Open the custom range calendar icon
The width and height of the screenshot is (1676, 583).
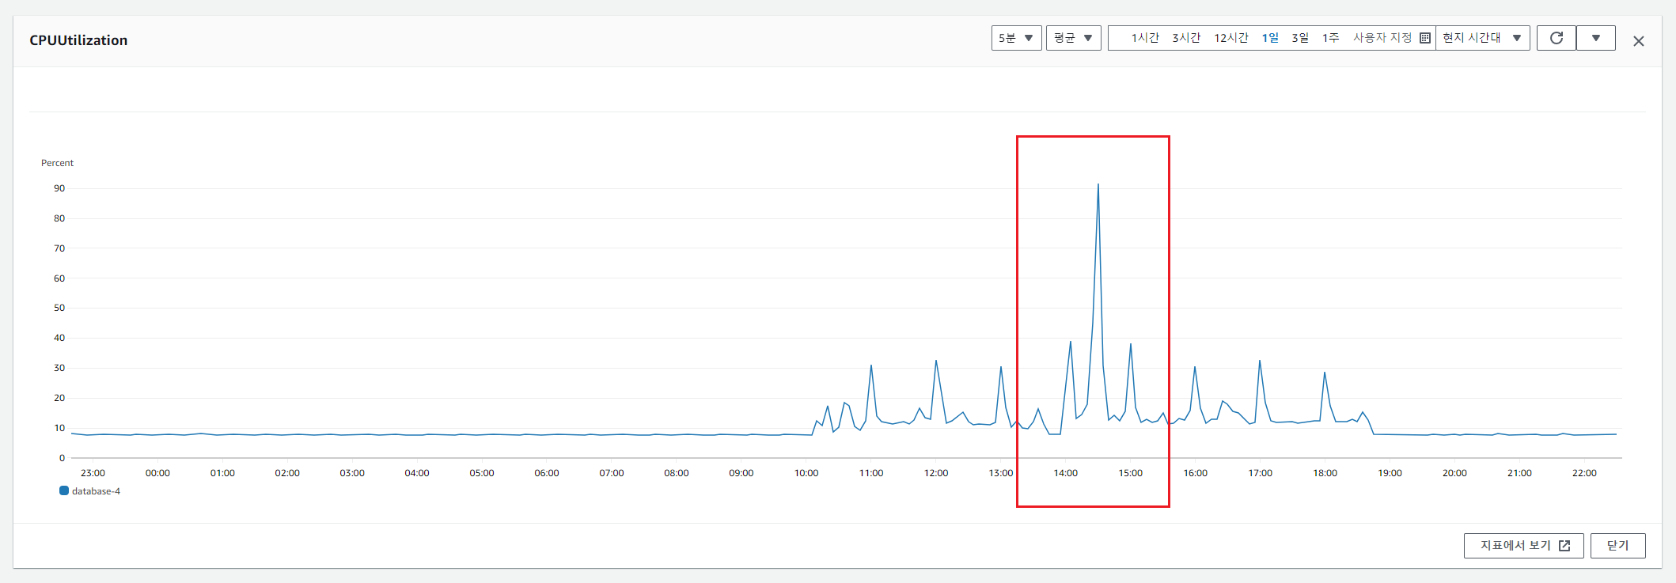point(1424,38)
